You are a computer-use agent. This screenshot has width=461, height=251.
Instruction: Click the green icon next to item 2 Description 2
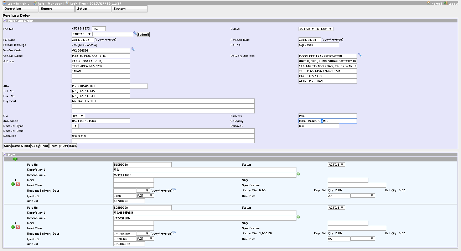pyautogui.click(x=298, y=217)
